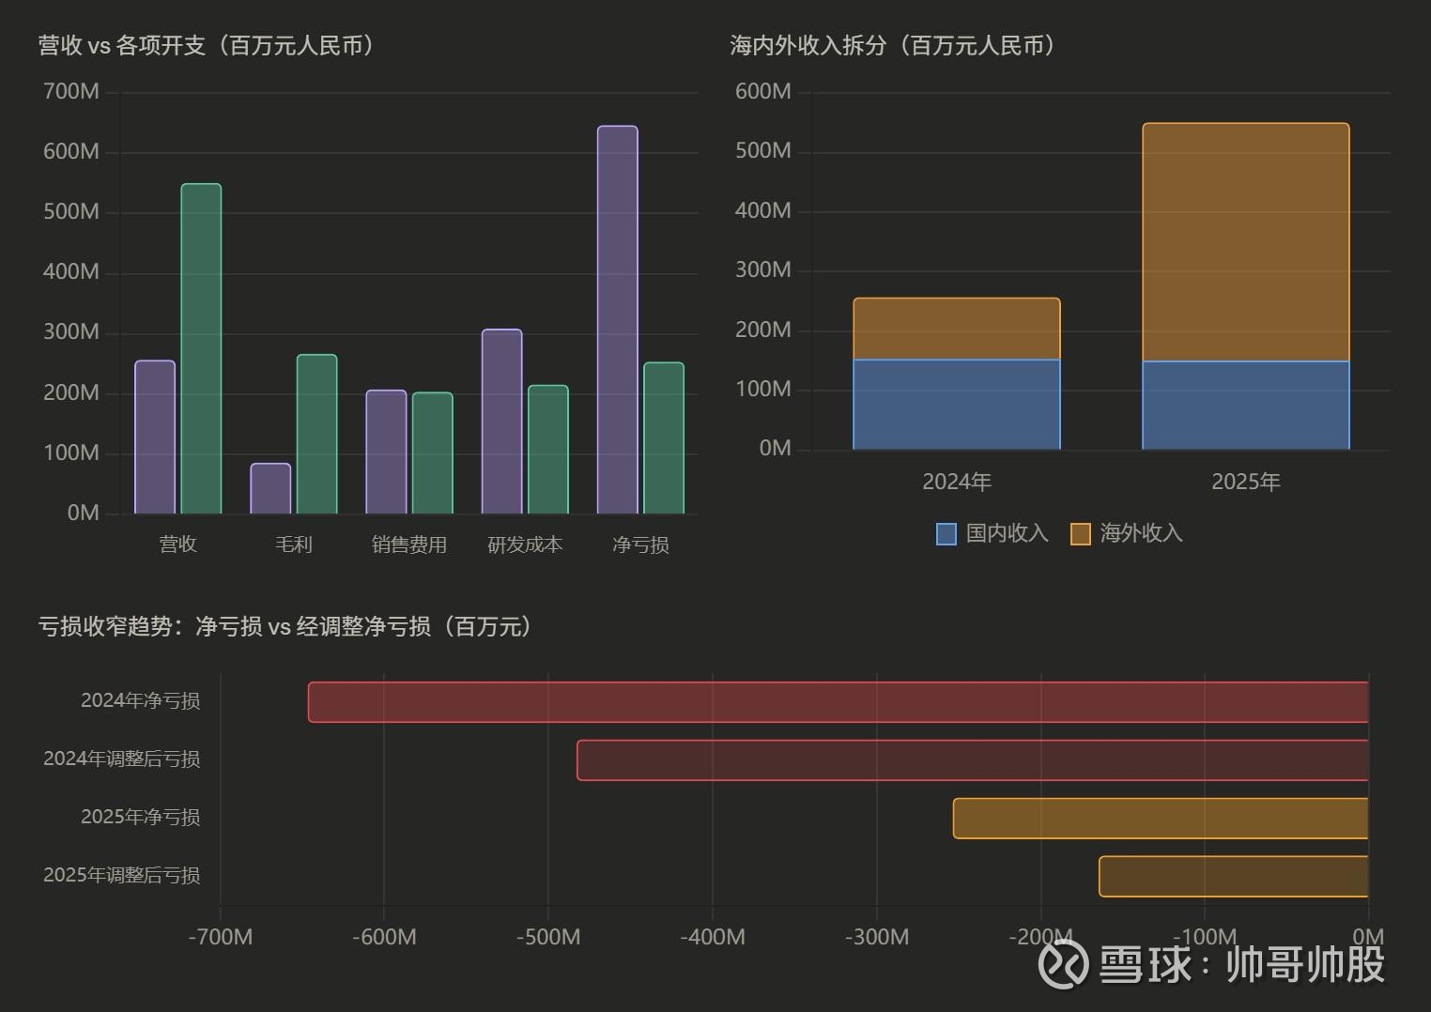The image size is (1431, 1012).
Task: Select the green 营收 bar in the expenses chart
Action: pyautogui.click(x=201, y=349)
